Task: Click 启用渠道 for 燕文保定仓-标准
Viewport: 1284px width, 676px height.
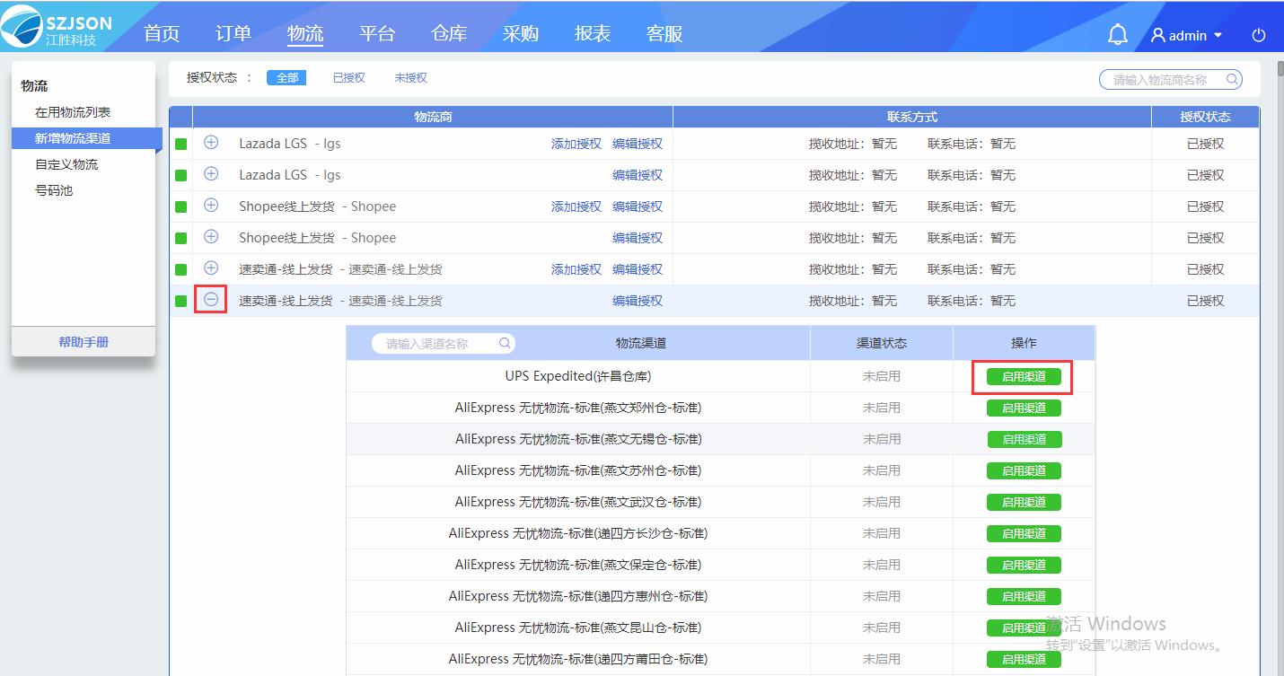Action: tap(1024, 566)
